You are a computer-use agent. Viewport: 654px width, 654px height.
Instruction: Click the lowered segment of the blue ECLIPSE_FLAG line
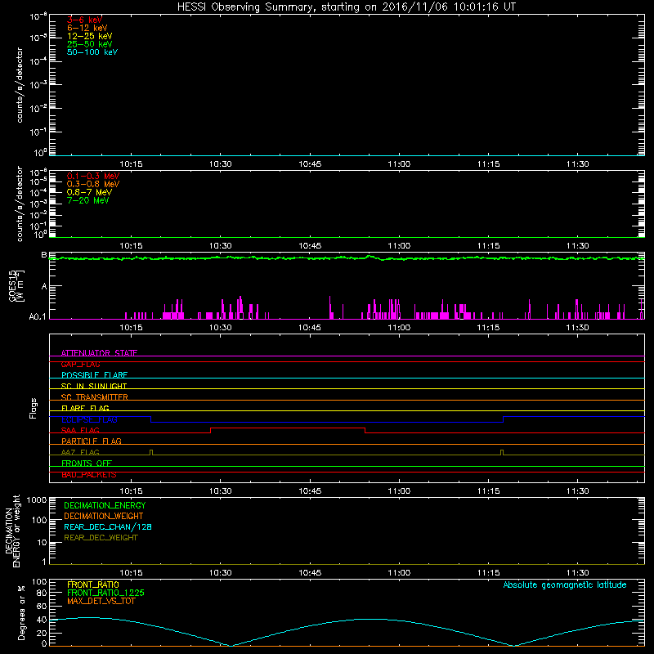pos(327,422)
